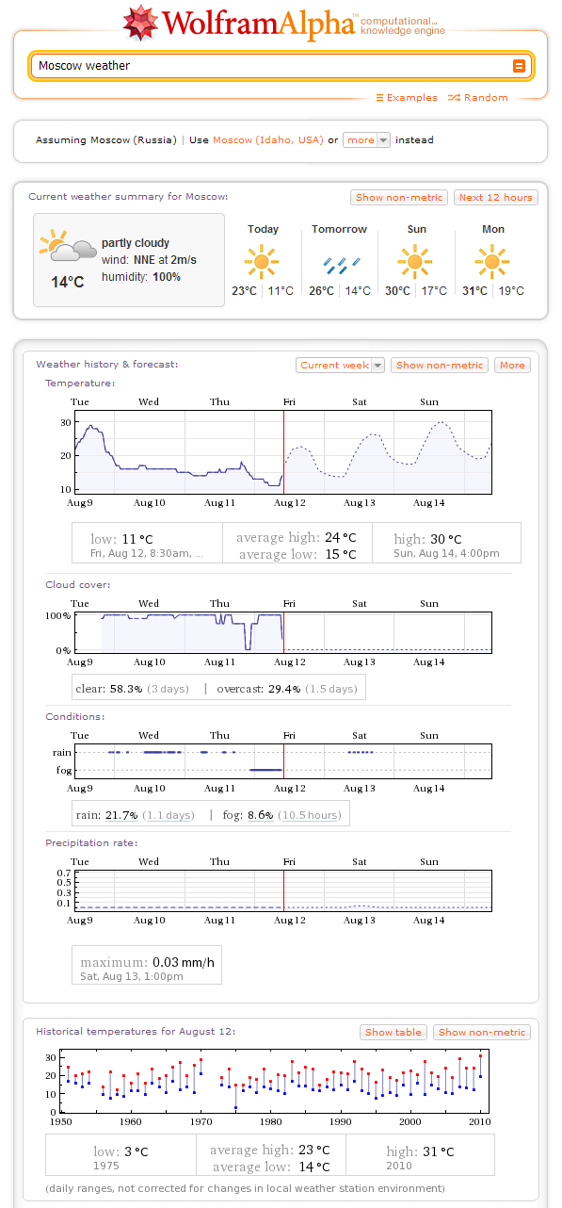Click the Next 12 hours button
Screen dimensions: 562x1208
(x=495, y=198)
